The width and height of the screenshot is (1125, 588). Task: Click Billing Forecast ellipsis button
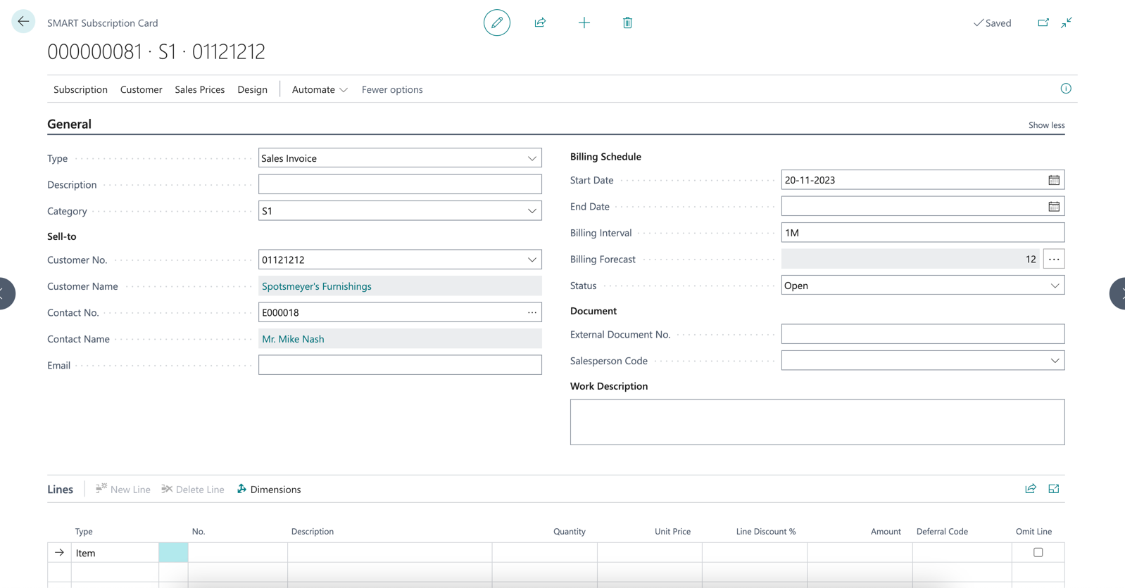(1053, 260)
